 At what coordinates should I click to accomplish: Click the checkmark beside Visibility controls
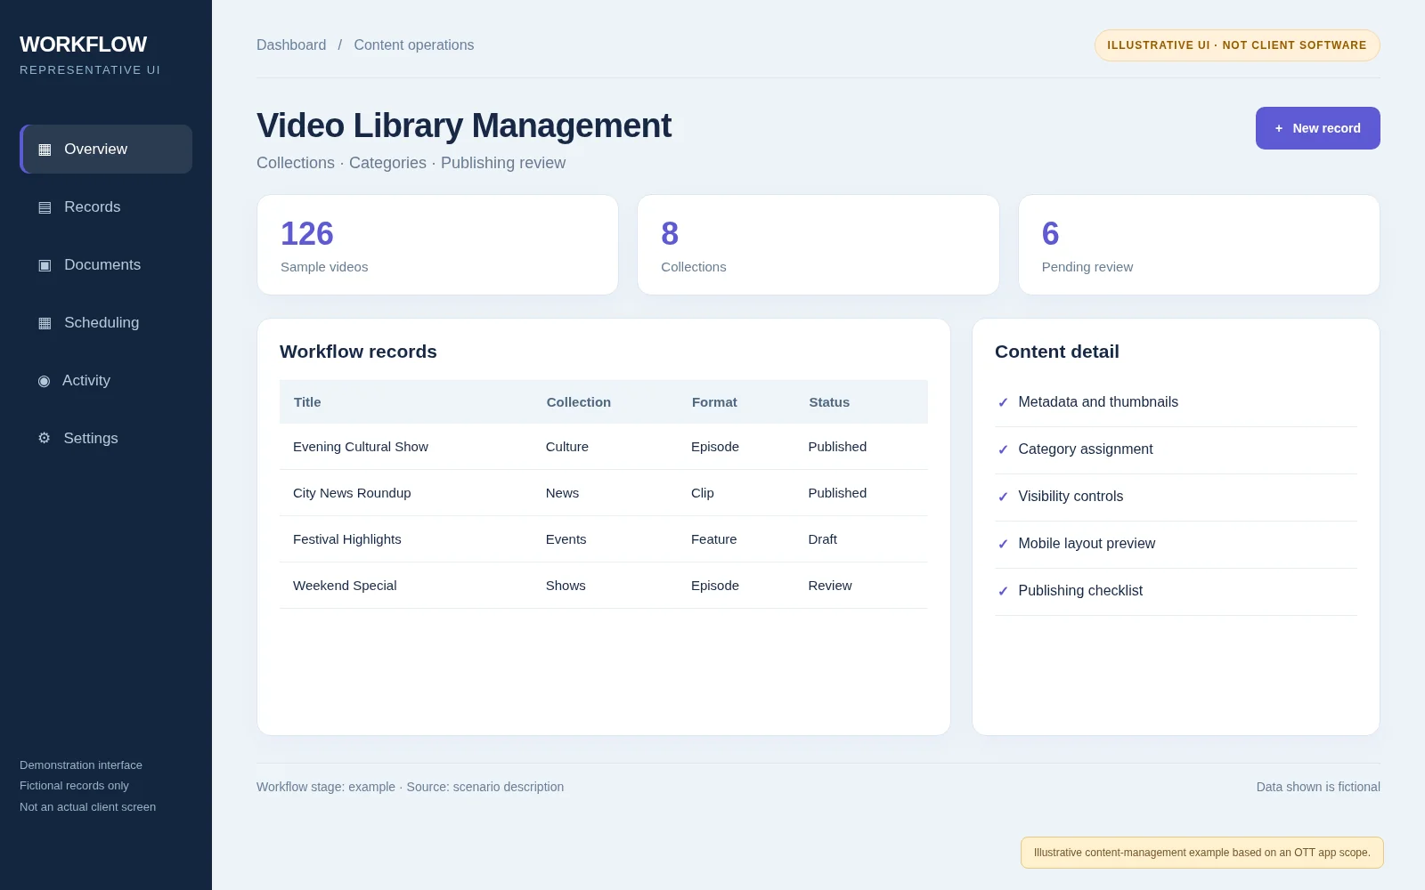tap(1003, 497)
